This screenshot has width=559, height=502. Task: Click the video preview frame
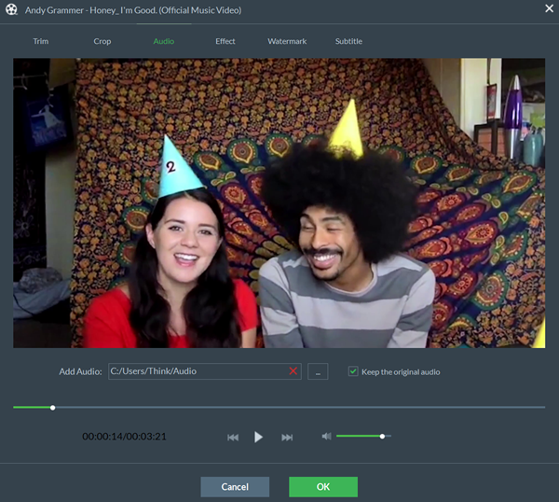pyautogui.click(x=279, y=203)
